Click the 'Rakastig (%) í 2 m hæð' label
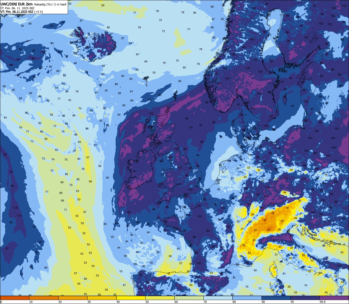The image size is (349, 304). [50, 4]
